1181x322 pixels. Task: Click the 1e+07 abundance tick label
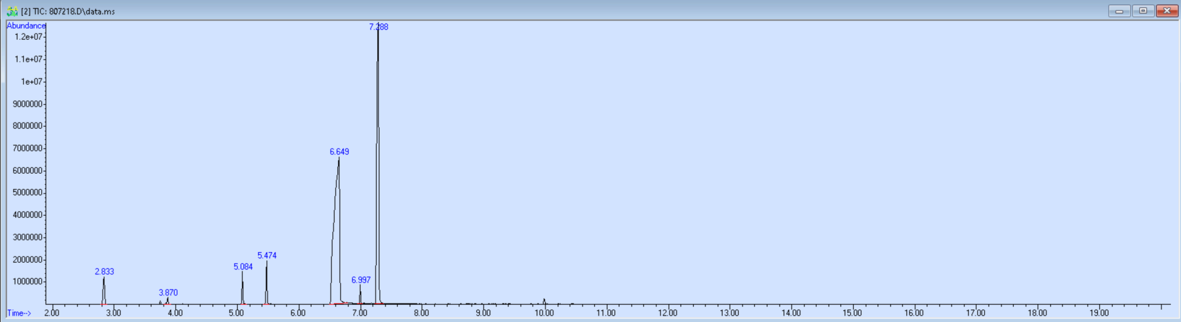pyautogui.click(x=32, y=82)
